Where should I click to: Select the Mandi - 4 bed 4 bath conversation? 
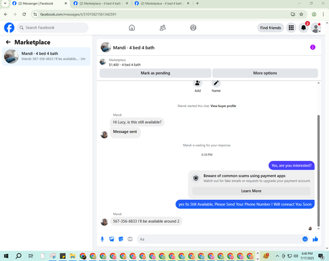tap(46, 57)
